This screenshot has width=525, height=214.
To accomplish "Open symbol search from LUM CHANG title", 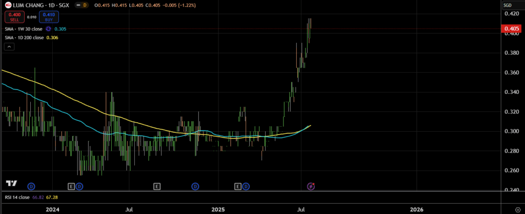I will 30,5.
